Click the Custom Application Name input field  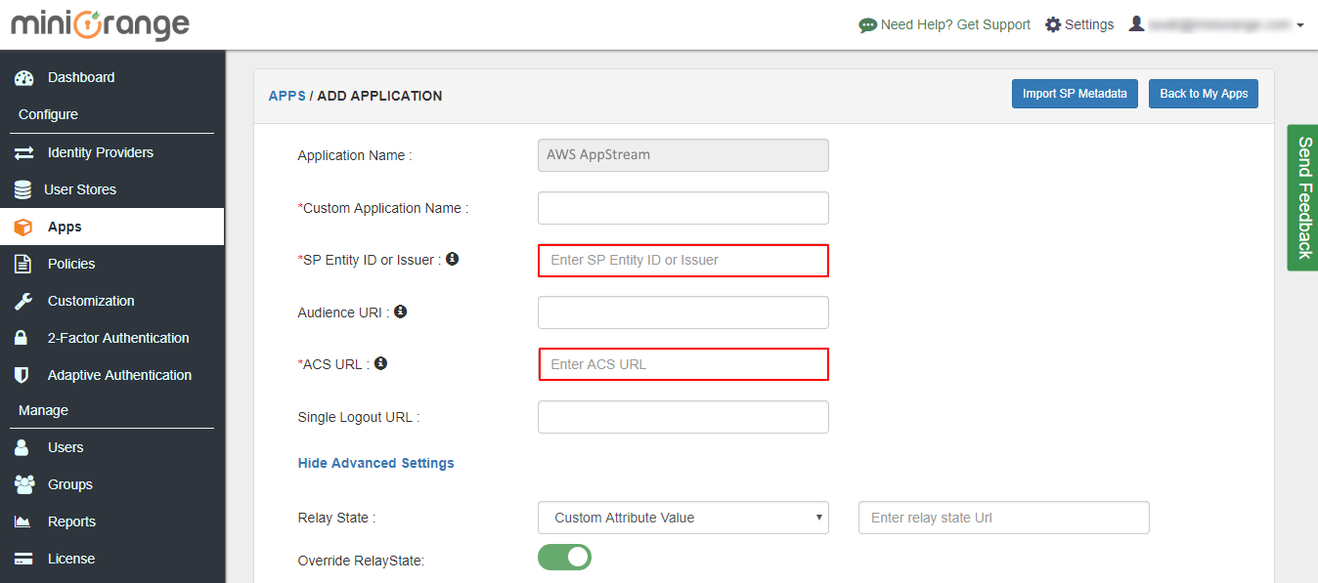[x=681, y=207]
